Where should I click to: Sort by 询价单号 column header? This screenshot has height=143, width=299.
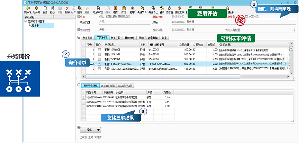(x=94, y=92)
